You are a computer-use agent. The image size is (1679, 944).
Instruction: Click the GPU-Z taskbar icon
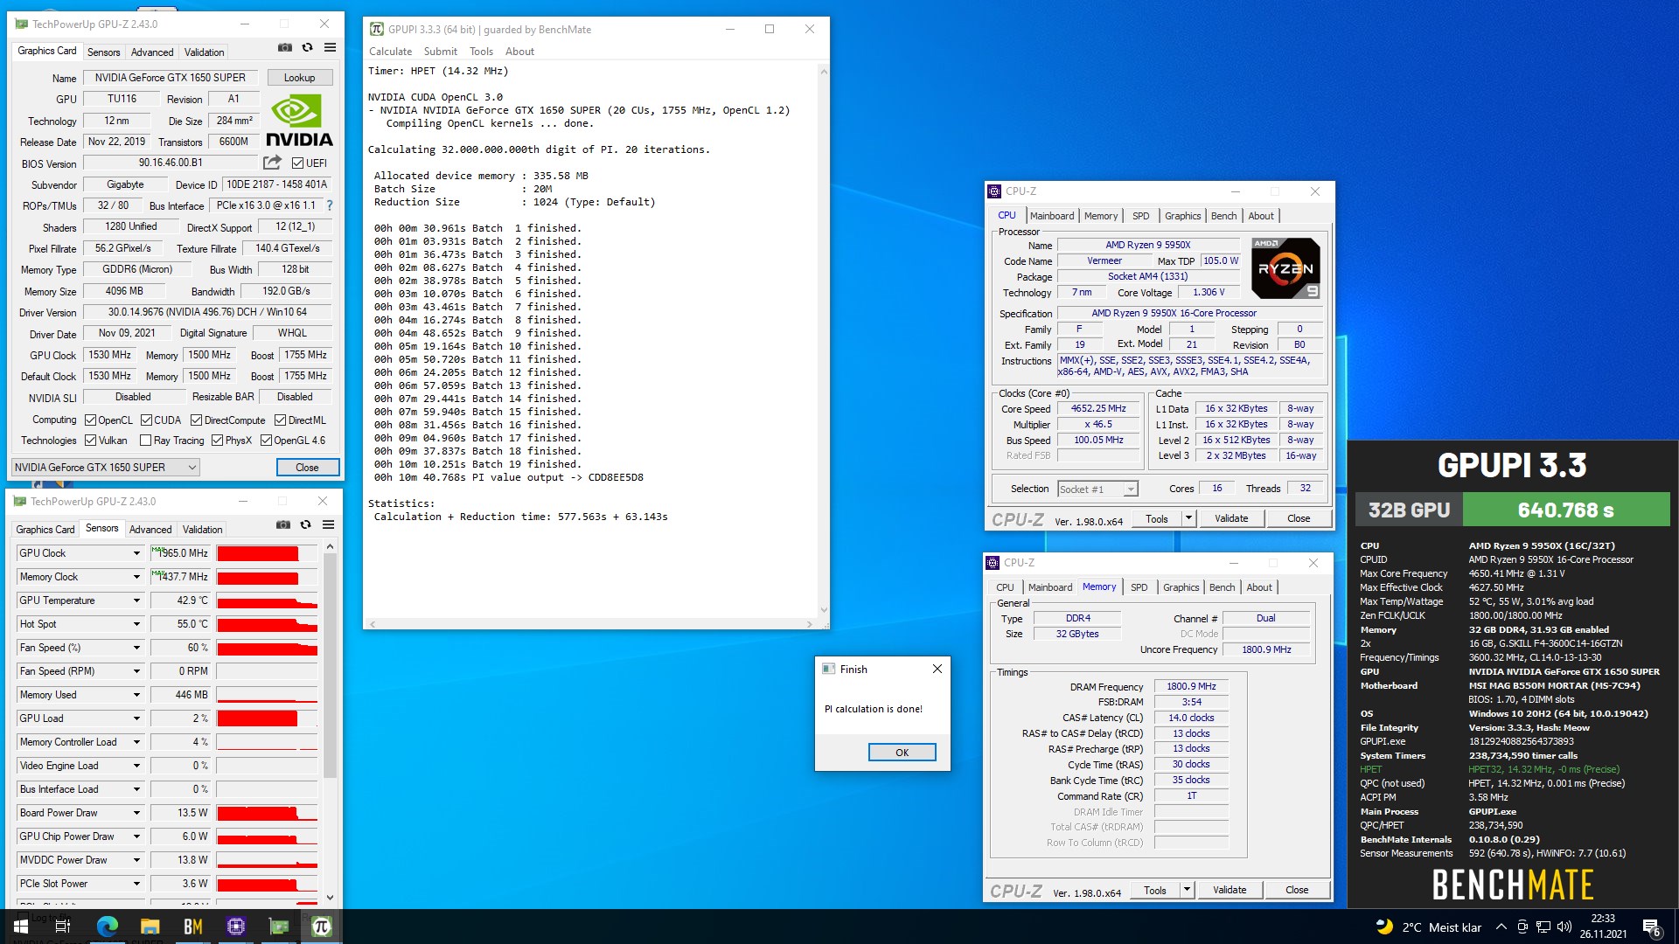278,927
